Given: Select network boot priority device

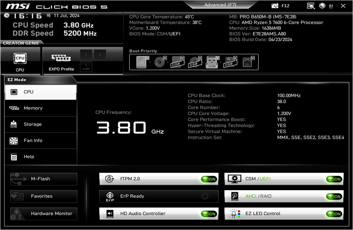Looking at the screenshot, I should tap(248, 62).
